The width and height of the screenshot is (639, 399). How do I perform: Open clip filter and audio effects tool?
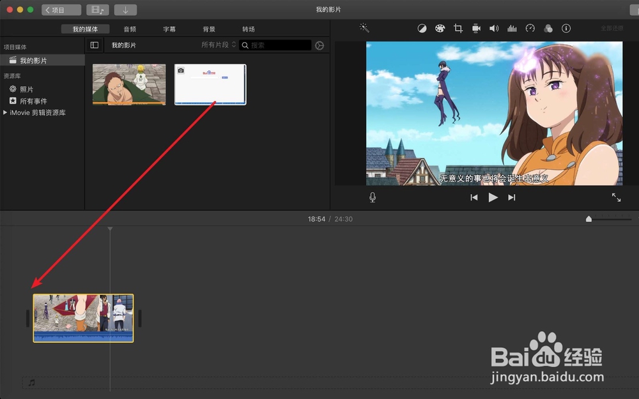(548, 28)
